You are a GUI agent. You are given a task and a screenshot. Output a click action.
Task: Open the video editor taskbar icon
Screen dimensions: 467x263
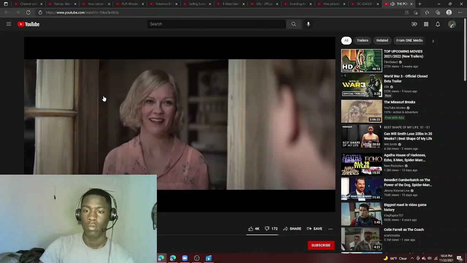pyautogui.click(x=209, y=258)
